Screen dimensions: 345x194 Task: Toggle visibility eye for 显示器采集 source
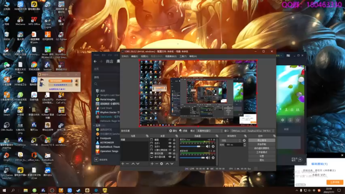170,157
